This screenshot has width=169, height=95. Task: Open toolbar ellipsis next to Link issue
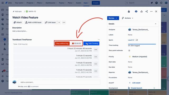tap(64, 22)
